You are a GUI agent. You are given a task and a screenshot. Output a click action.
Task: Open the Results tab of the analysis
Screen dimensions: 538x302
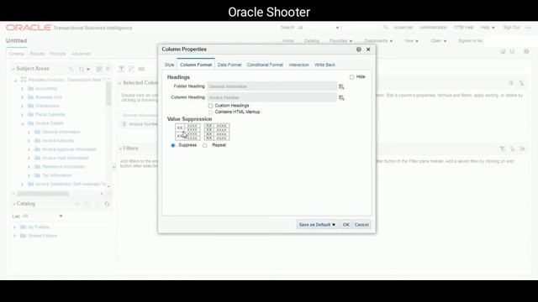click(x=37, y=54)
